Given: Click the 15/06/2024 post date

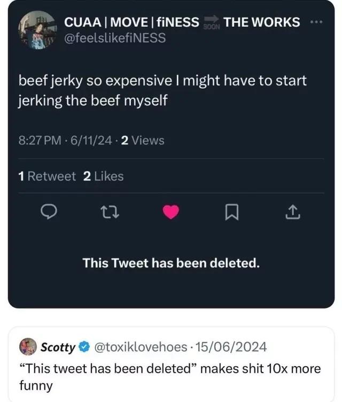Looking at the screenshot, I should click(x=231, y=347).
